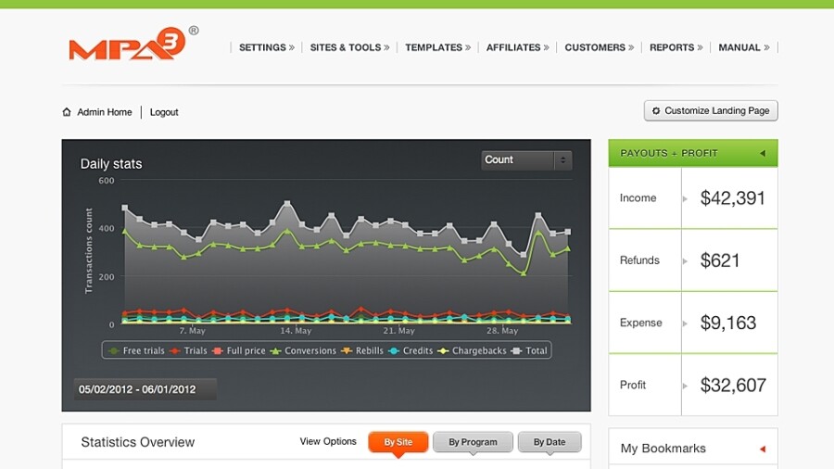Click the home icon beside Admin Home
This screenshot has height=469, width=834.
[x=67, y=112]
